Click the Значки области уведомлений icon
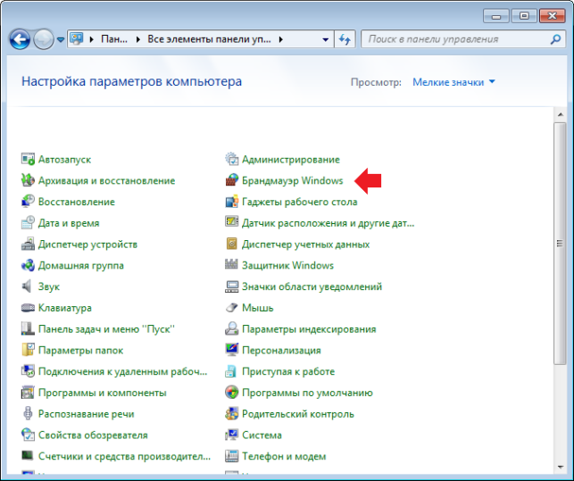The image size is (574, 481). (231, 286)
